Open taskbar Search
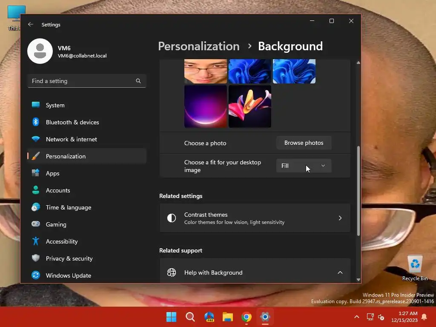This screenshot has height=327, width=436. click(190, 317)
